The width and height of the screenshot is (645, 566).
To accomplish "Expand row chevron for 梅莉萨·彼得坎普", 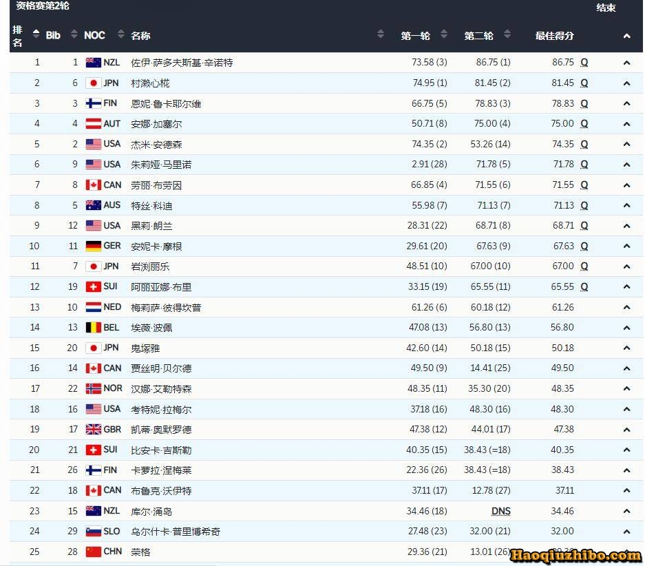I will 626,307.
